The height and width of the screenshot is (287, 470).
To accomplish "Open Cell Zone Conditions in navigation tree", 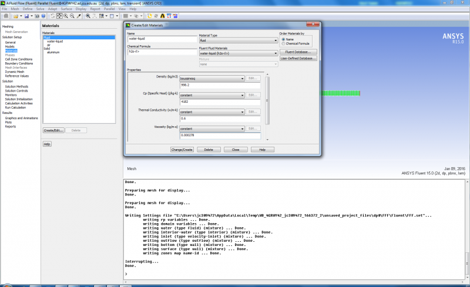I will (19, 59).
